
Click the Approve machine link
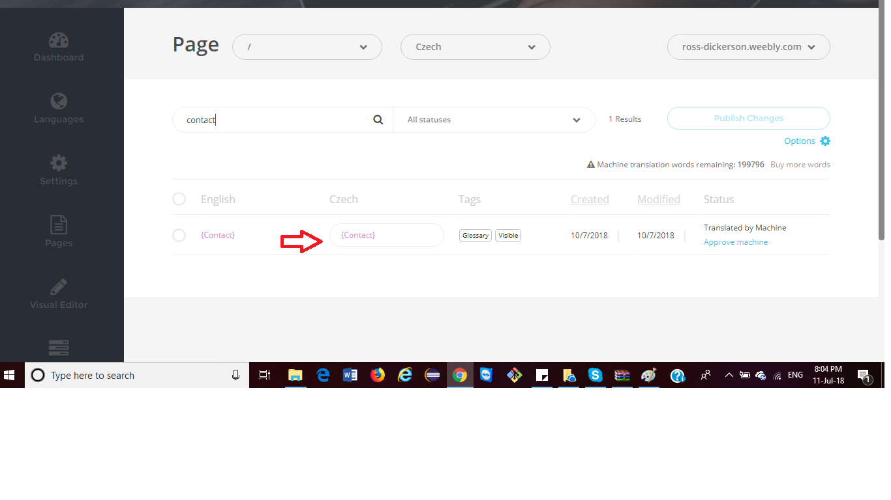click(735, 242)
